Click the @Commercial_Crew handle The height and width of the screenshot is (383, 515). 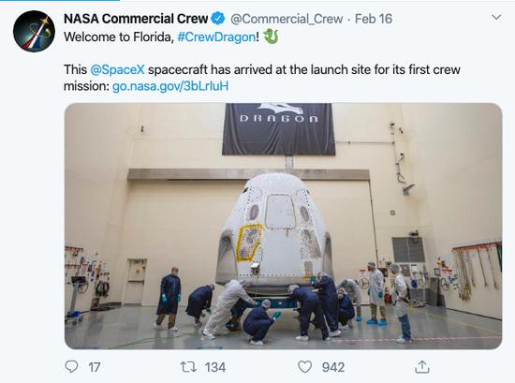[x=287, y=19]
